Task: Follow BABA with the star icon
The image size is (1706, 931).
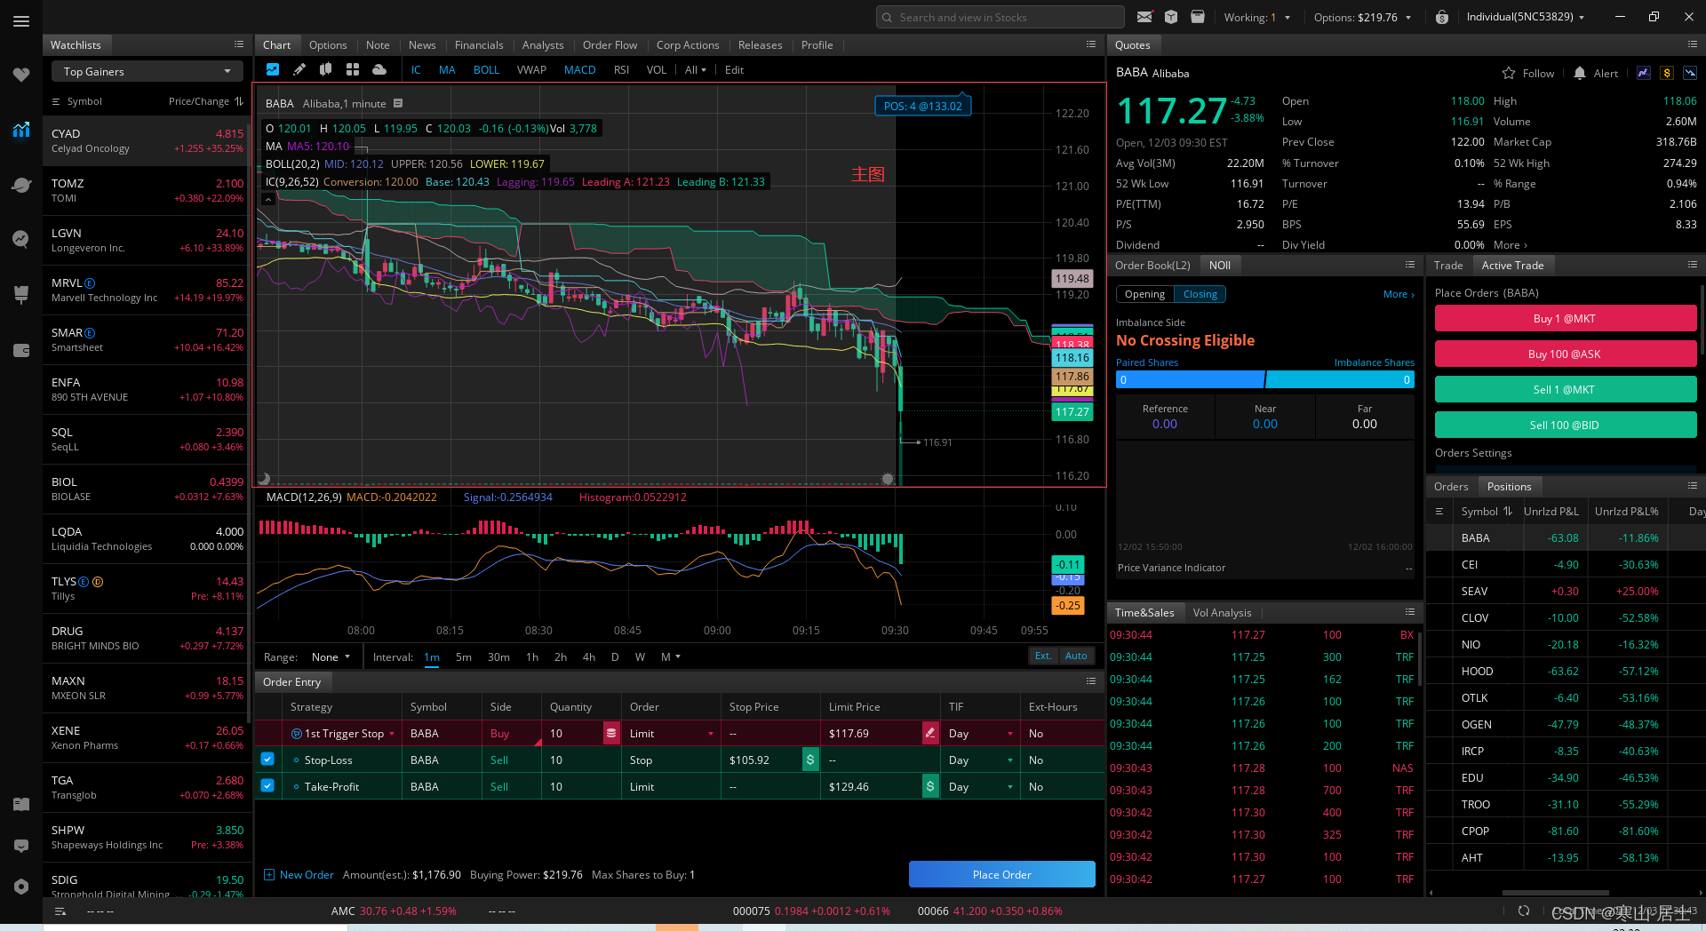Action: (x=1509, y=73)
